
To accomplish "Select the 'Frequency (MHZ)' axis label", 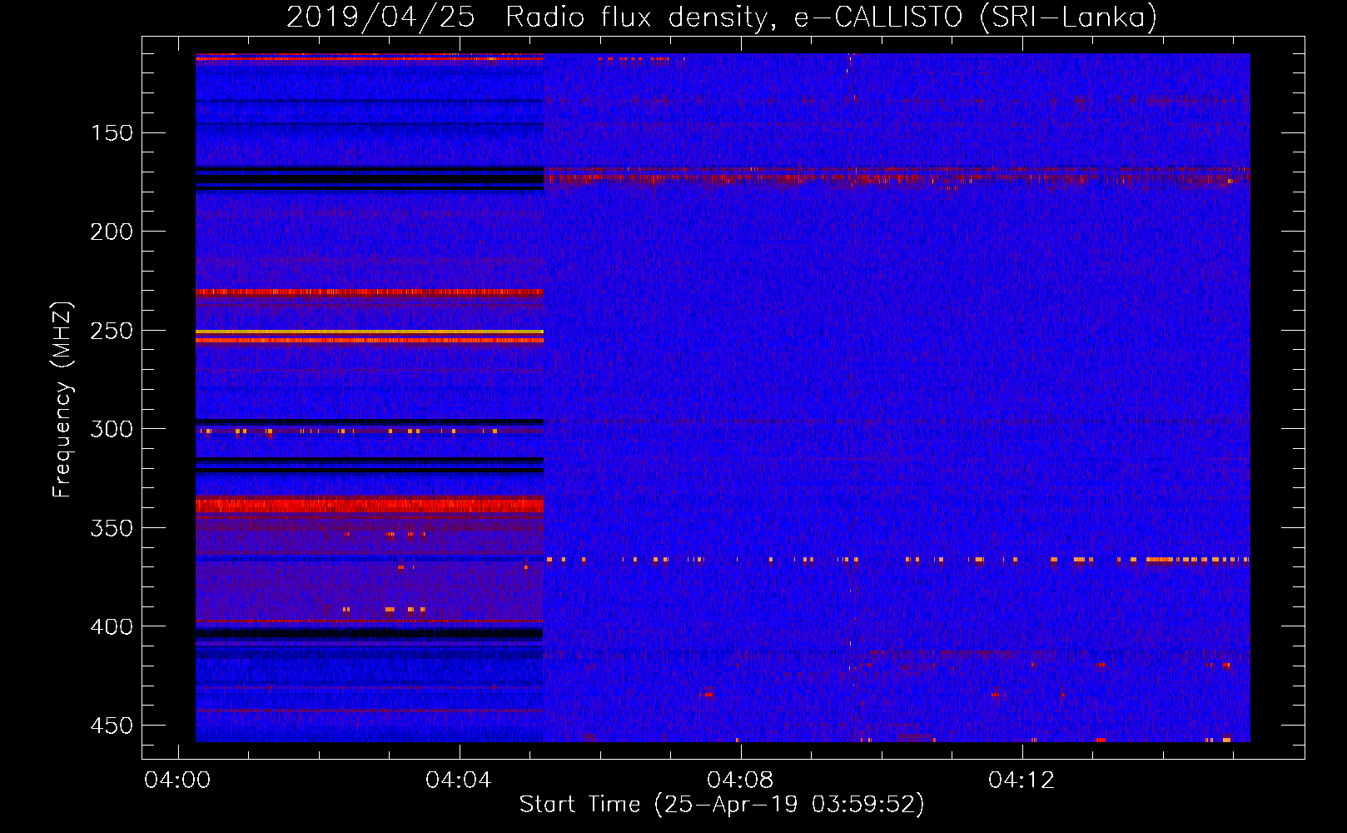I will click(62, 399).
